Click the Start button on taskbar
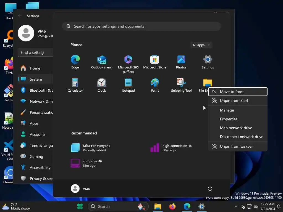This screenshot has width=283, height=212. (80, 206)
